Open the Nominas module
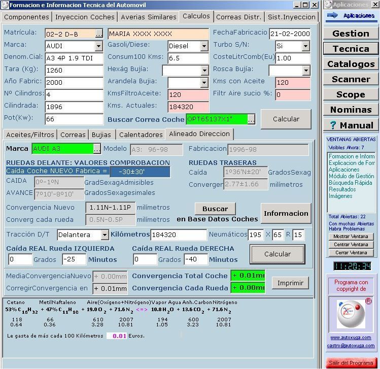Viewport: 380px width, 369px height. point(351,110)
